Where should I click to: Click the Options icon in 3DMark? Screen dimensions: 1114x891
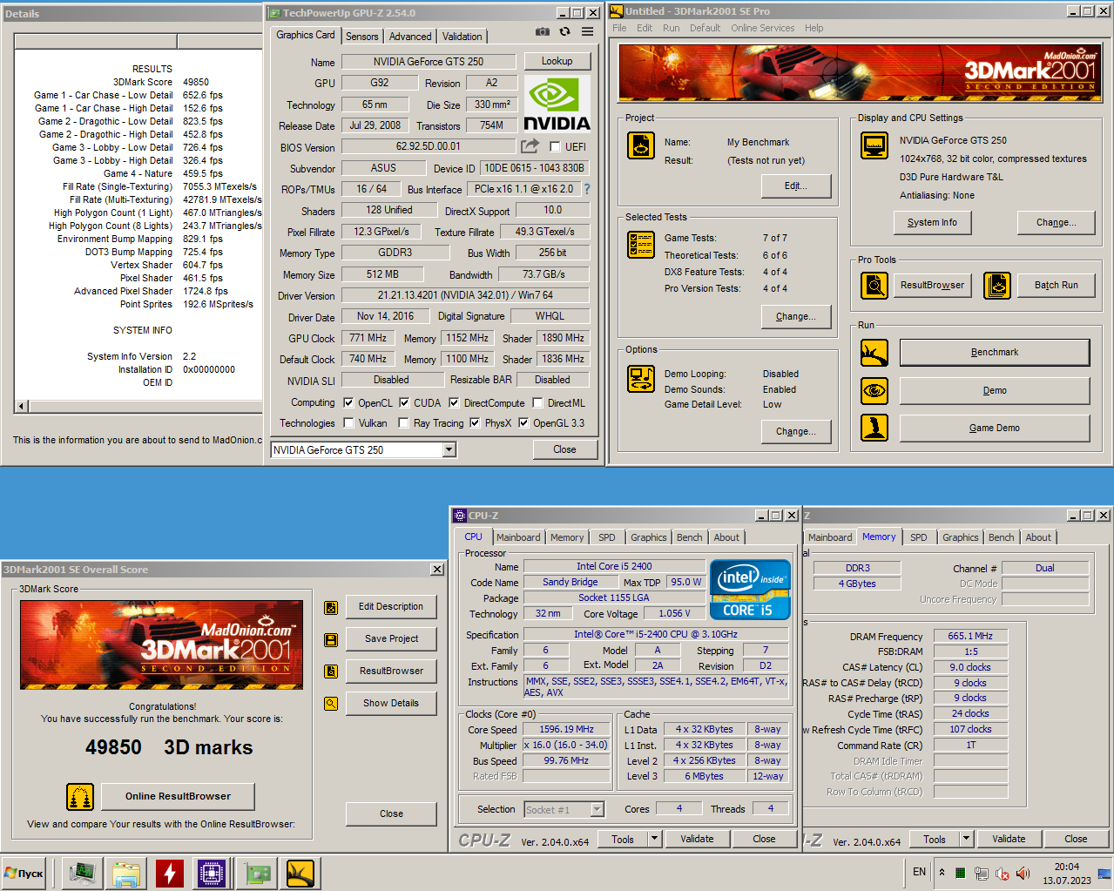click(641, 379)
